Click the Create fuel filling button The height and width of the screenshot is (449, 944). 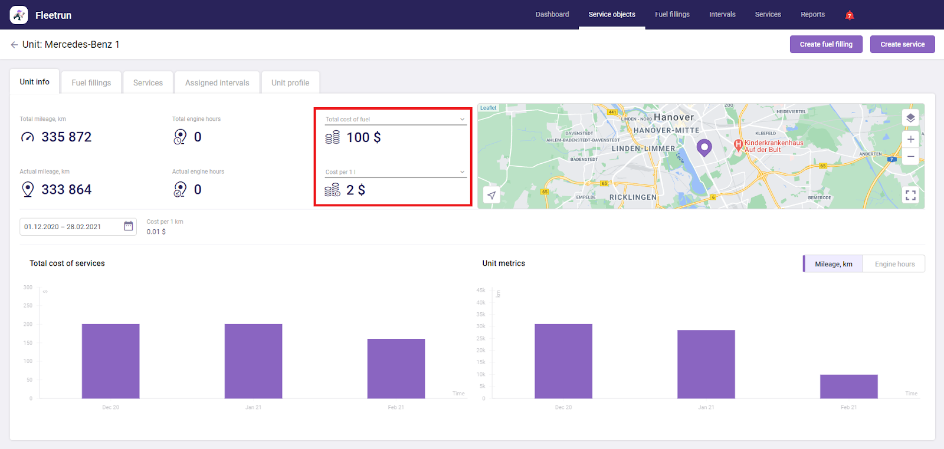click(x=825, y=44)
